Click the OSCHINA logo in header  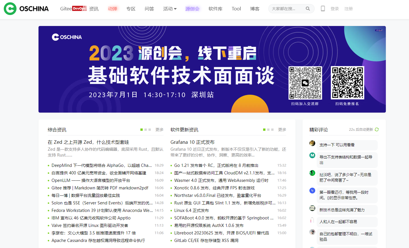point(26,9)
